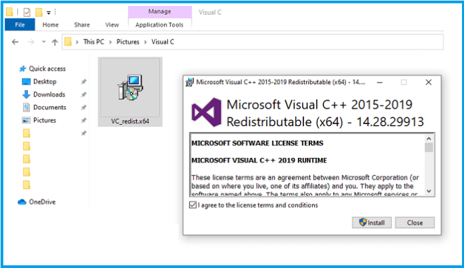Click the Properties checkmark quick-access icon

[x=27, y=12]
